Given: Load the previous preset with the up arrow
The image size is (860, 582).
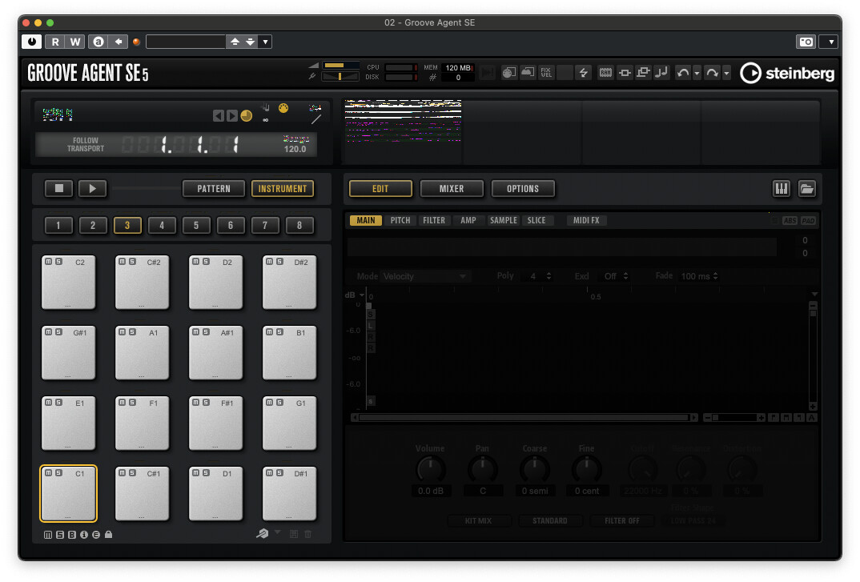Looking at the screenshot, I should (x=235, y=42).
